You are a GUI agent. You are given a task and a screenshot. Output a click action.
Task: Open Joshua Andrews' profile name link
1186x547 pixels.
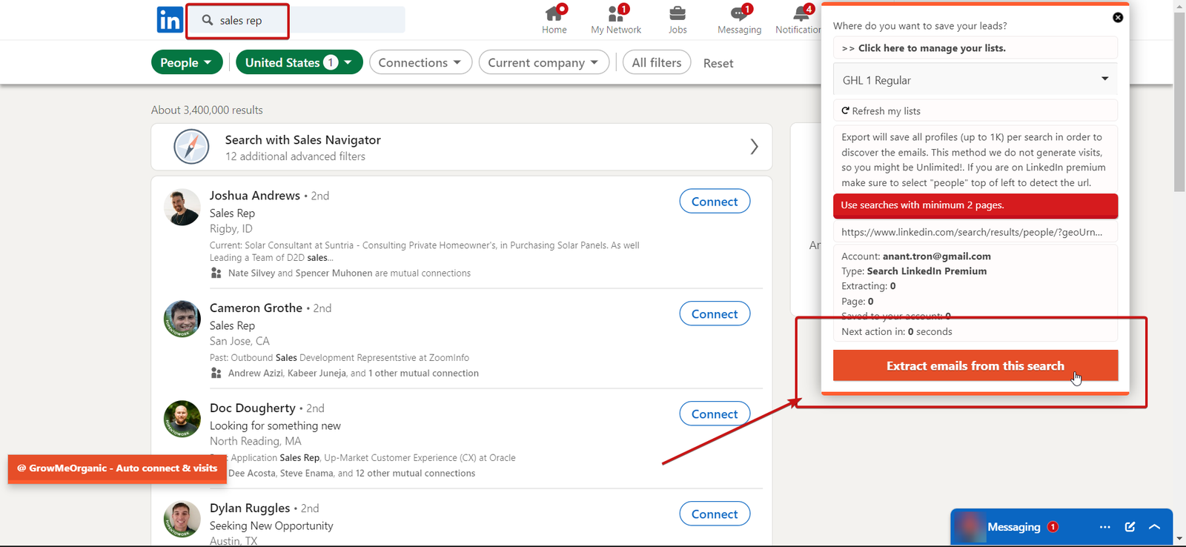255,196
